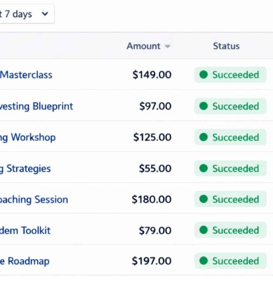Open the Roadmap product link
Image resolution: width=273 pixels, height=287 pixels.
[25, 261]
